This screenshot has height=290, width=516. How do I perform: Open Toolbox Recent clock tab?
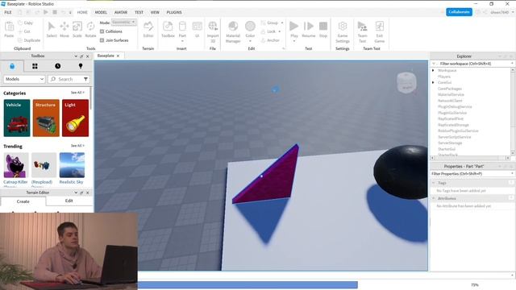[x=57, y=66]
